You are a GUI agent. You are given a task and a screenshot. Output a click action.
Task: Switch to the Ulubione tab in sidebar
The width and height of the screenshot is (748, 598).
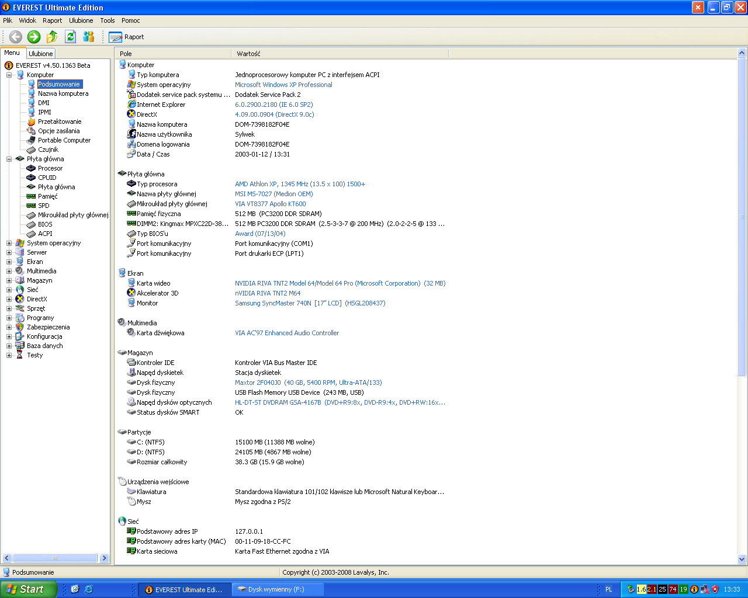[41, 54]
